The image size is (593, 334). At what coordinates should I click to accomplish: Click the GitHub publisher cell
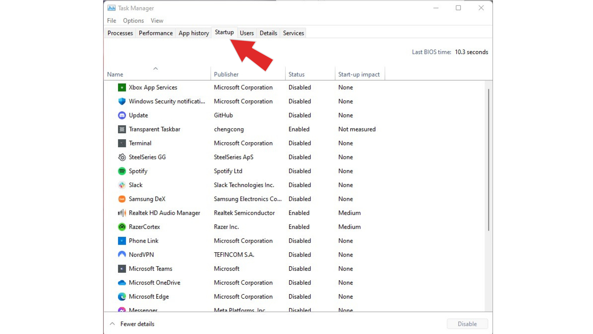click(223, 115)
